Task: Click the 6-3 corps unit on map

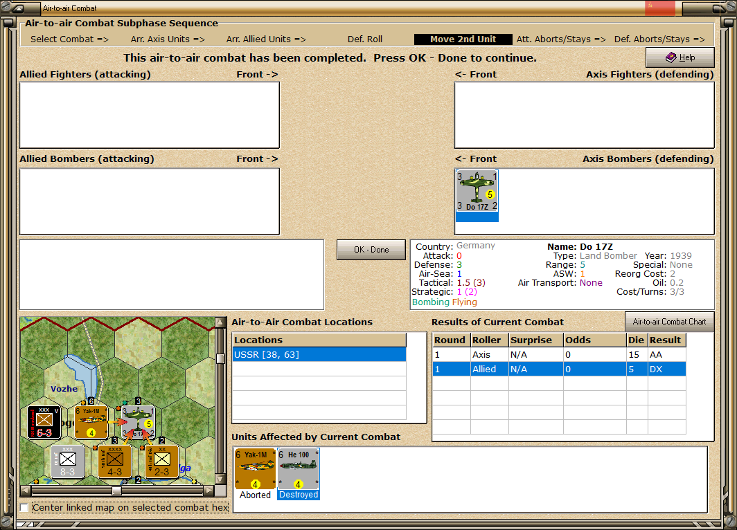Action: coord(44,423)
